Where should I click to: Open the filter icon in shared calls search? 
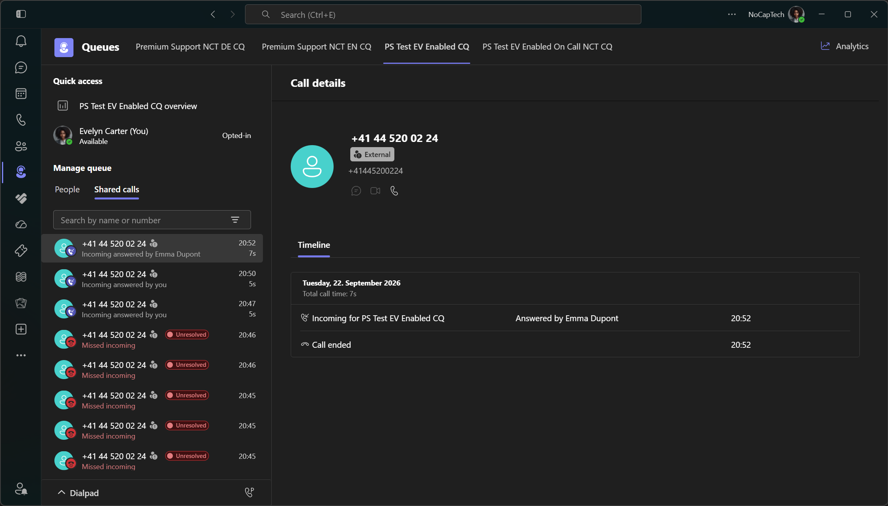(235, 220)
